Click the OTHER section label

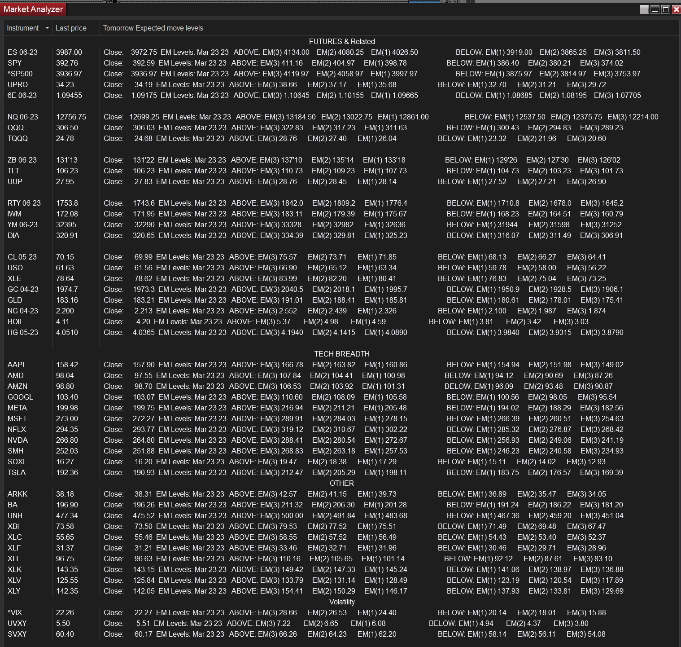pyautogui.click(x=342, y=483)
